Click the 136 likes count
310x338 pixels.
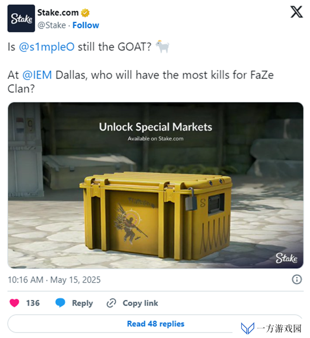coord(33,303)
